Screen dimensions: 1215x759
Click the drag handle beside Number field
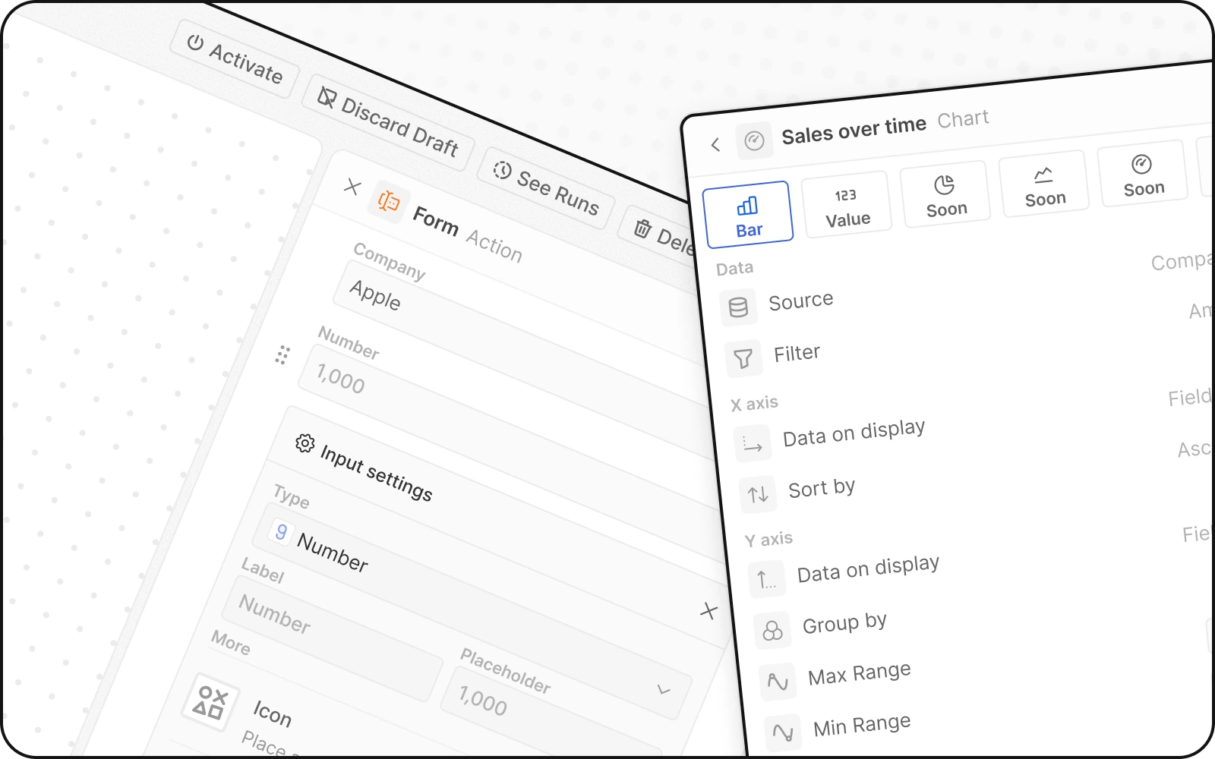tap(282, 355)
